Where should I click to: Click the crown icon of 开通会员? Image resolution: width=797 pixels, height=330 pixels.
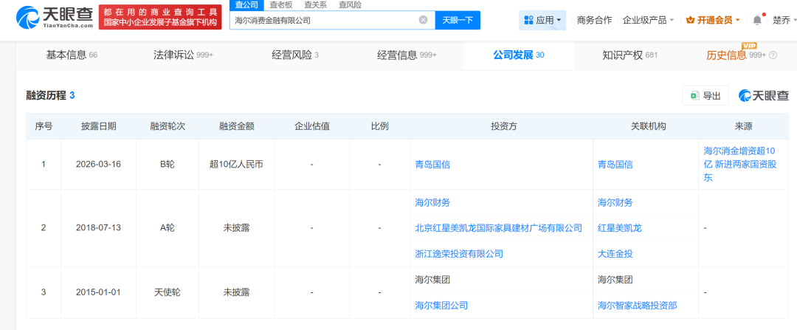coord(691,21)
